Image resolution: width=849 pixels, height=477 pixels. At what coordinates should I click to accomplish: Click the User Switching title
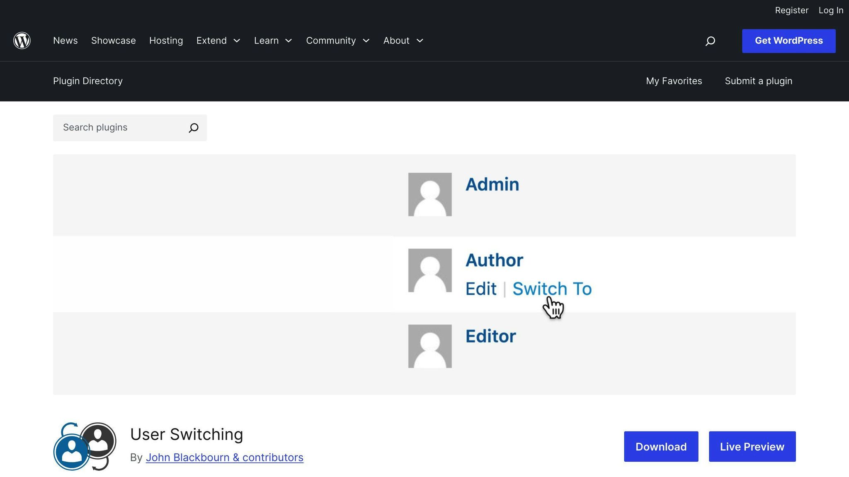click(187, 434)
